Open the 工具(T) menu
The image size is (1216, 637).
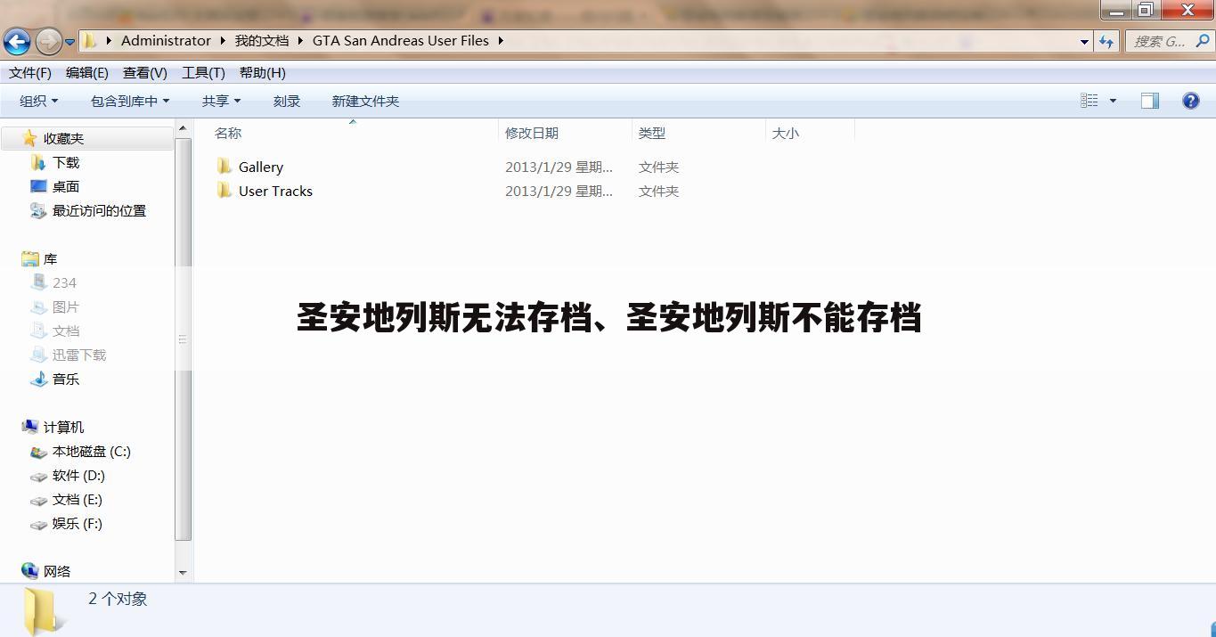203,72
